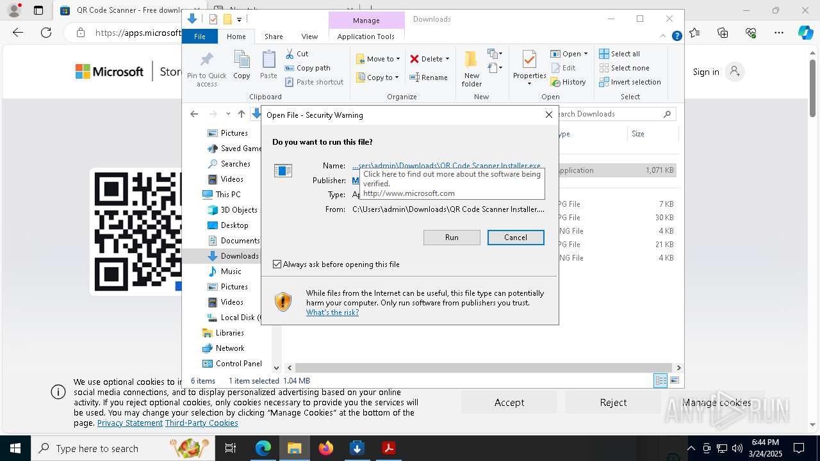Click the Run button
820x461 pixels.
click(452, 238)
